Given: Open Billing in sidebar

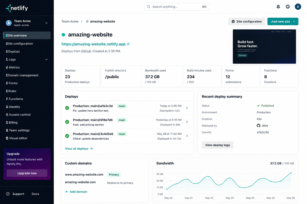Looking at the screenshot, I should pos(27,122).
